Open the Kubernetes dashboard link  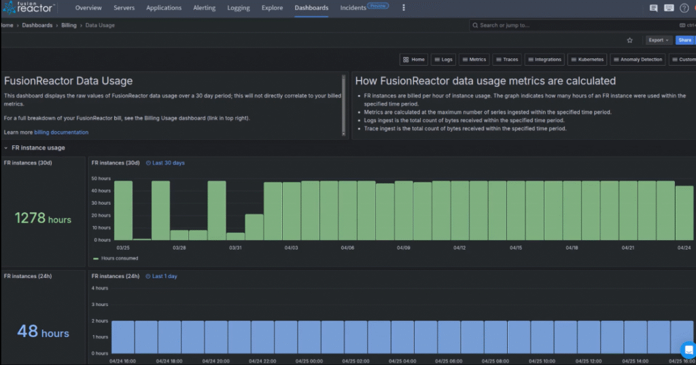pos(587,59)
